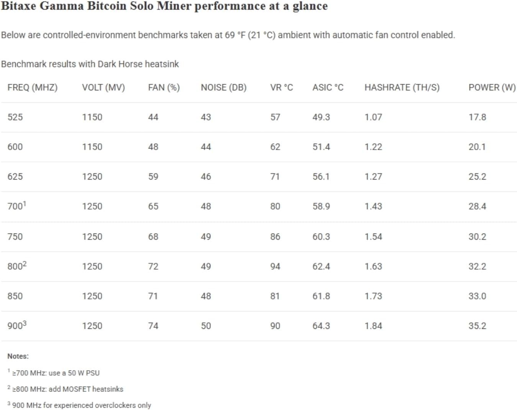Click the VR °C column header
Viewport: 517px width, 410px height.
281,88
